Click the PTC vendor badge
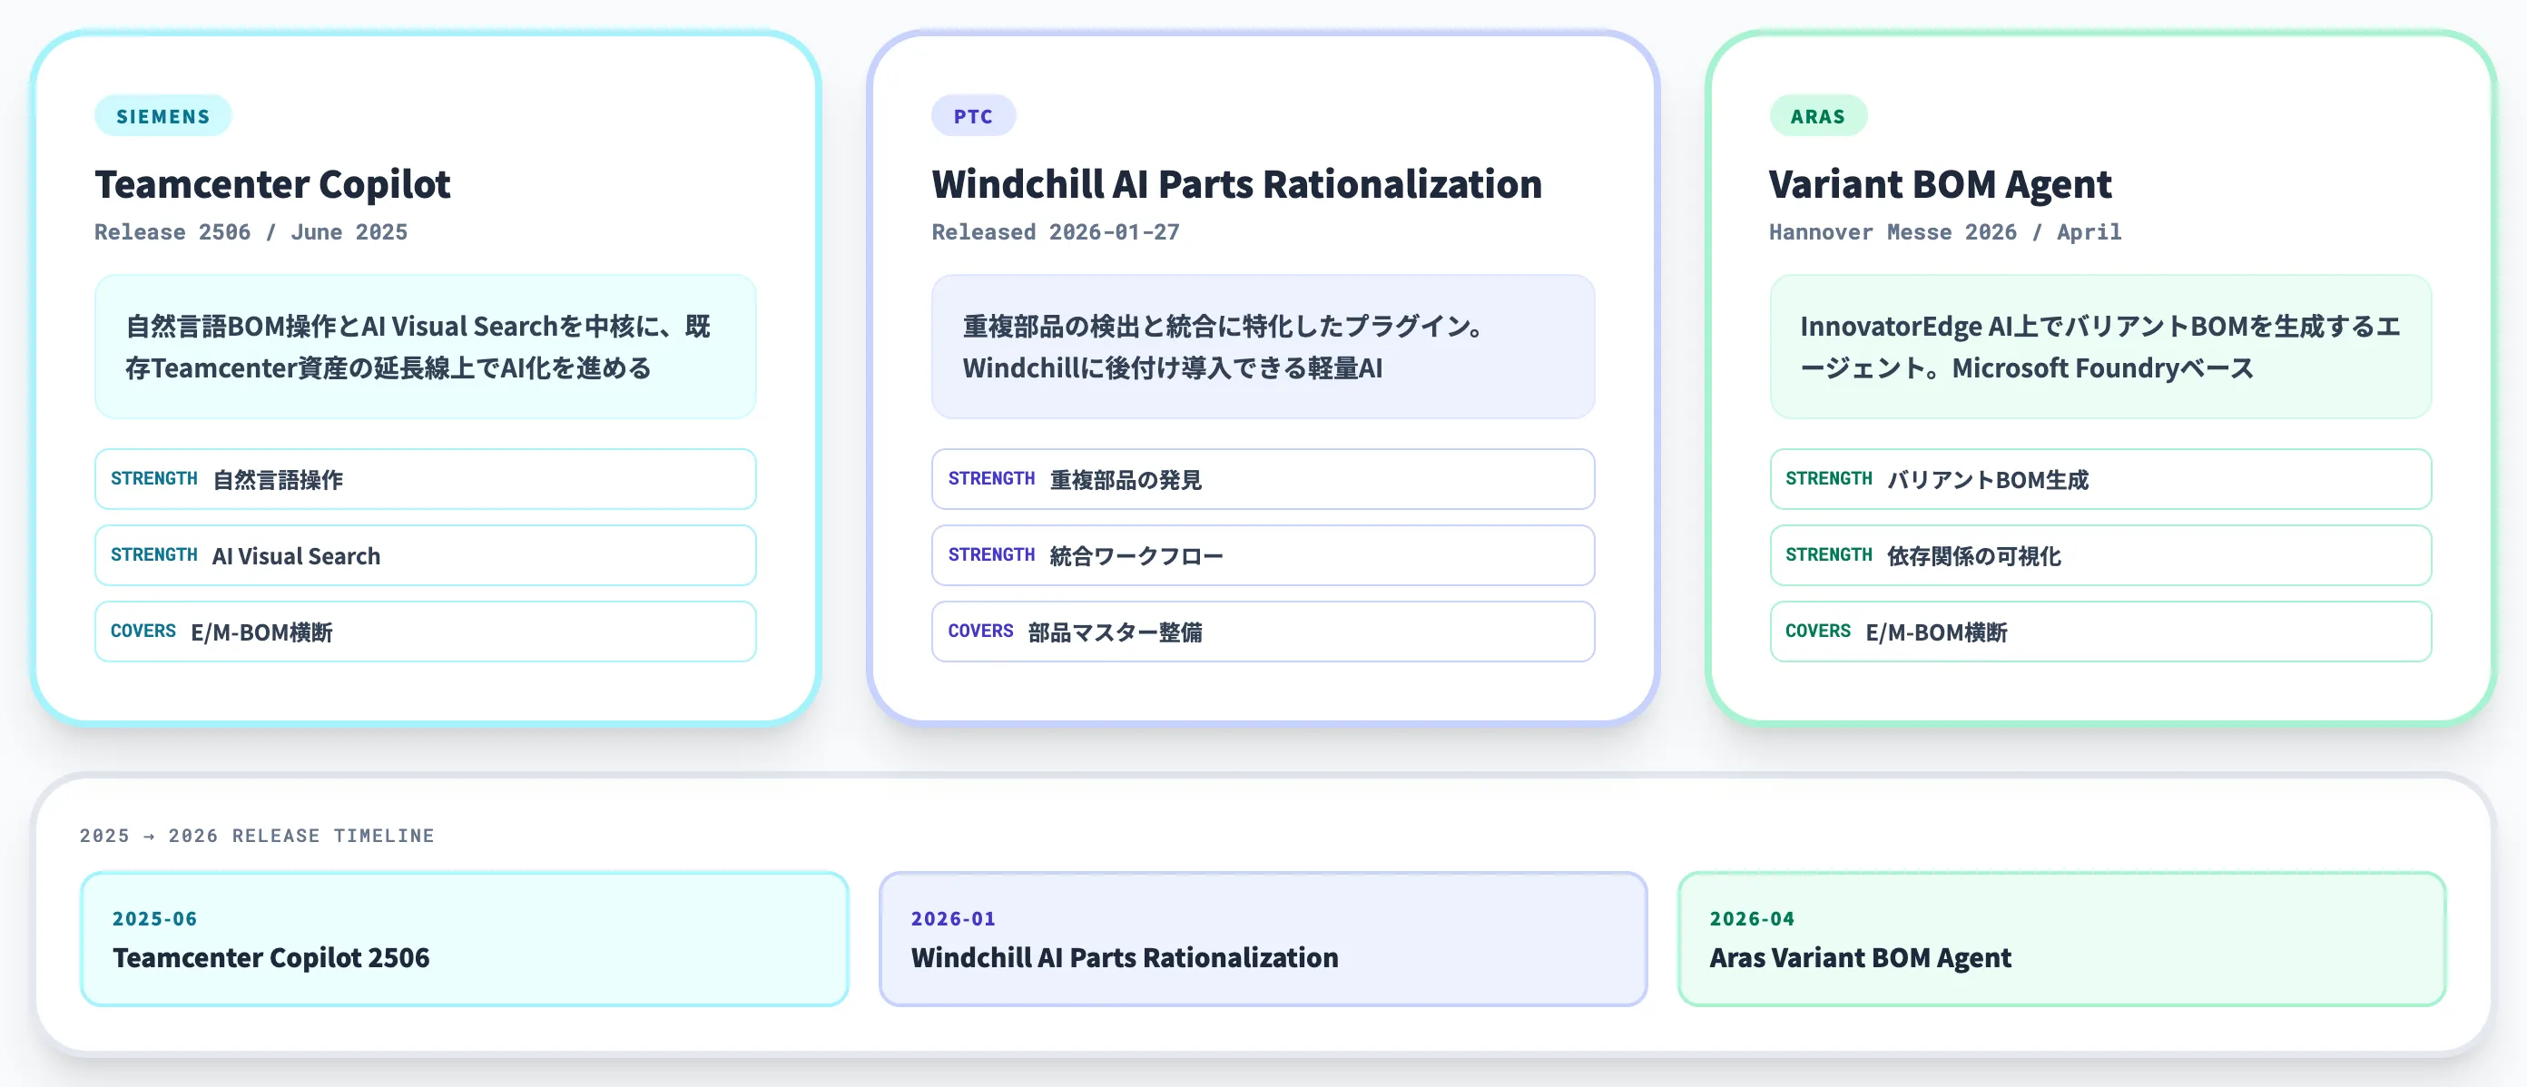The image size is (2527, 1087). coord(973,116)
